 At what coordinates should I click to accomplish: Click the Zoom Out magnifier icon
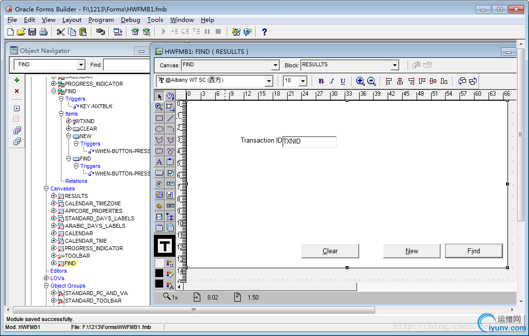coord(371,81)
